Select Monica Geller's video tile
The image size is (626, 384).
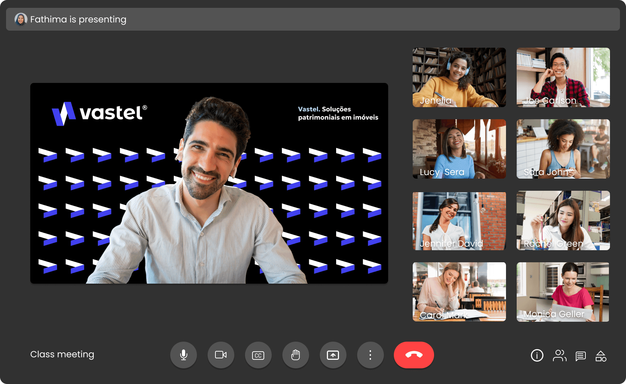(563, 292)
